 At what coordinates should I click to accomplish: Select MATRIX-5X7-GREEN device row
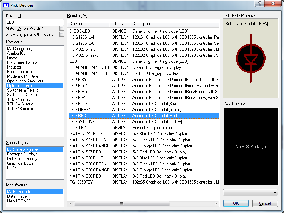144,140
